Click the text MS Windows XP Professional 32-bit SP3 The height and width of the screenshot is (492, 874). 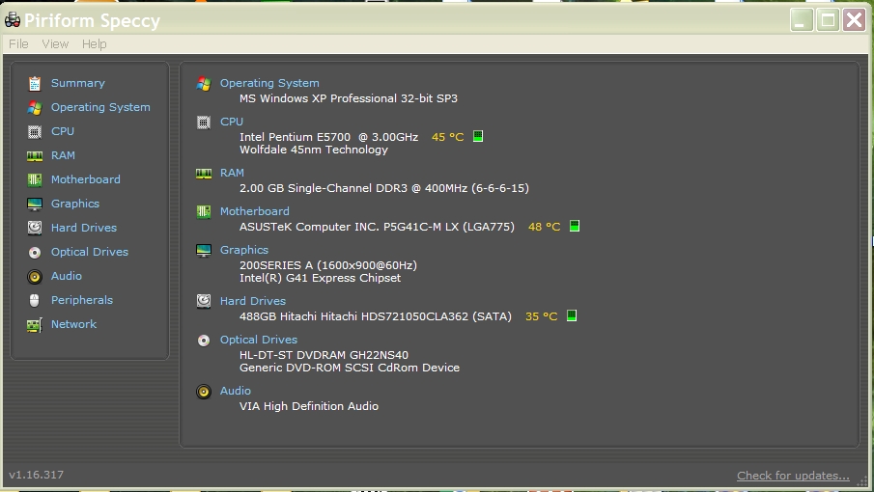pyautogui.click(x=349, y=98)
